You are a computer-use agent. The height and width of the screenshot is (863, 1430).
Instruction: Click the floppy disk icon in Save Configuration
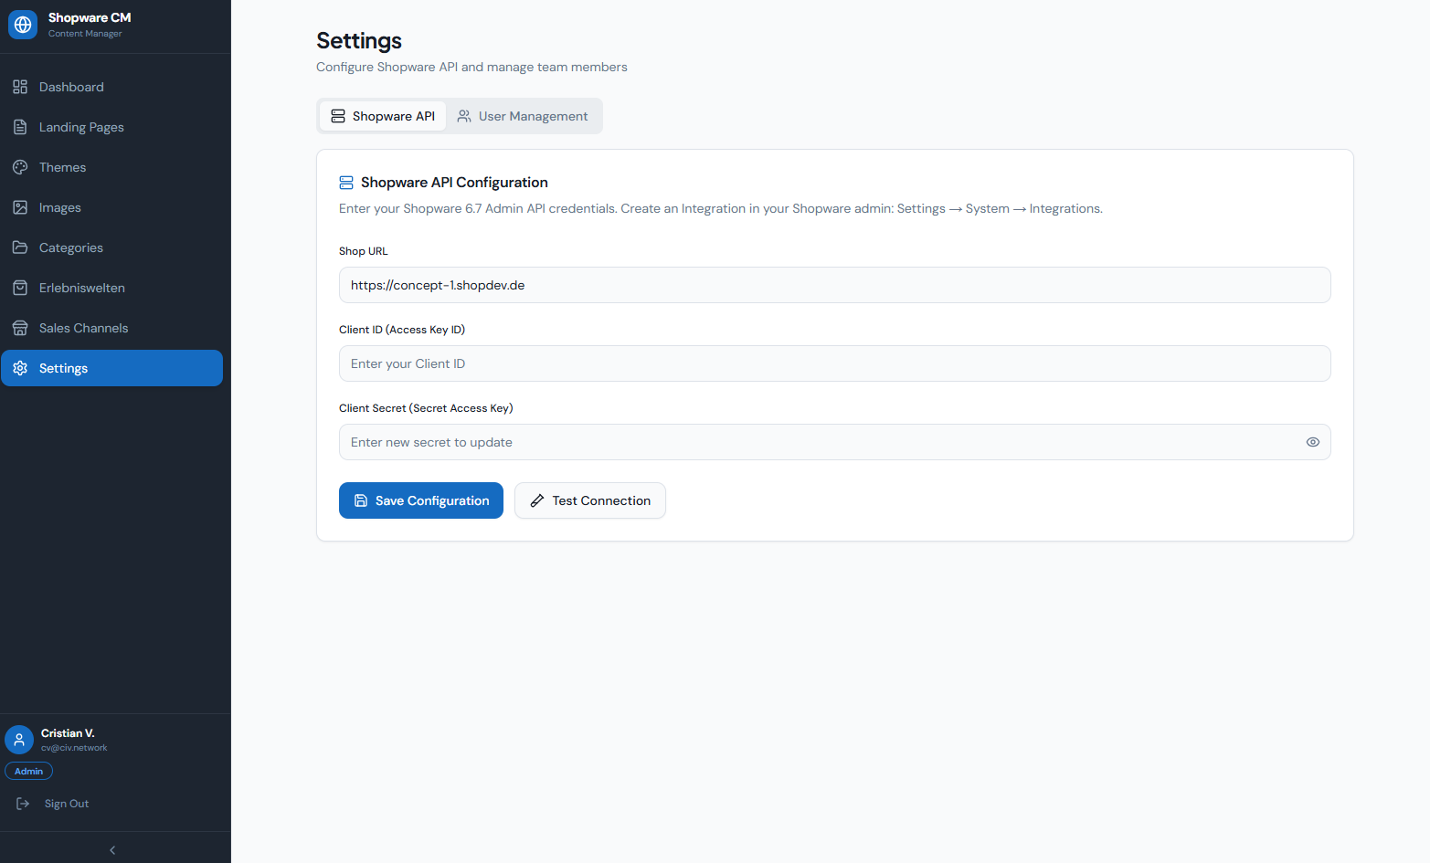tap(361, 500)
